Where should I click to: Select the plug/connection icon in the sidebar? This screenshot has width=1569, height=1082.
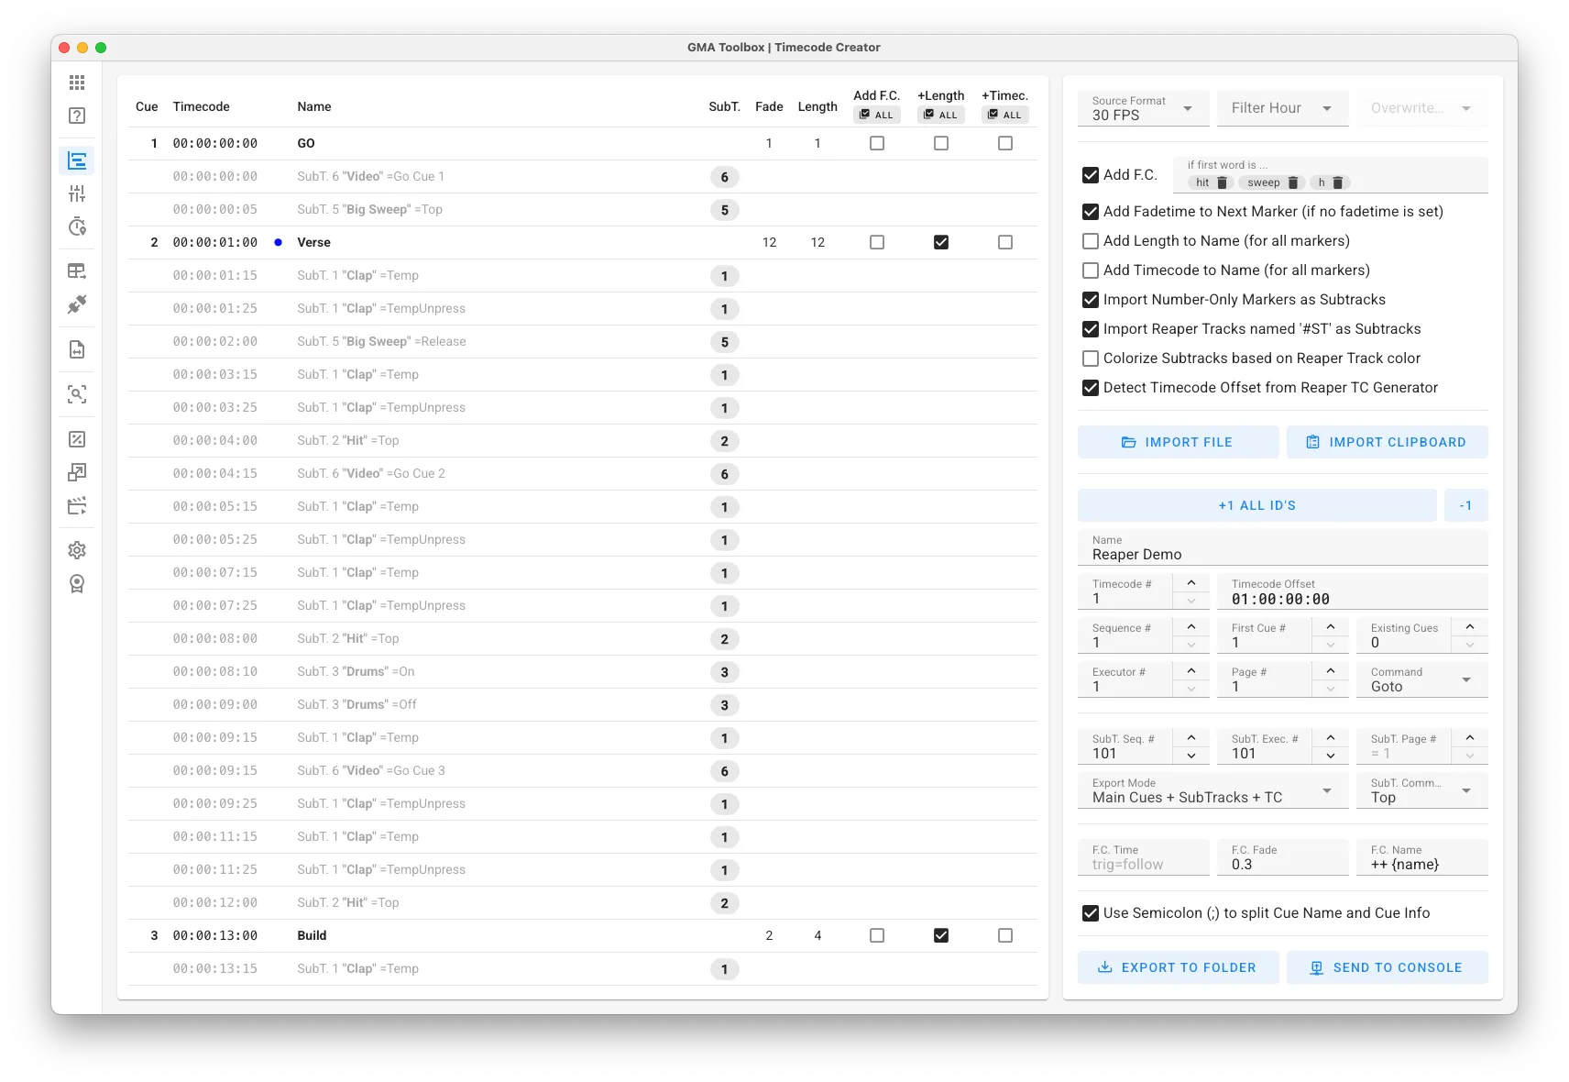78,304
